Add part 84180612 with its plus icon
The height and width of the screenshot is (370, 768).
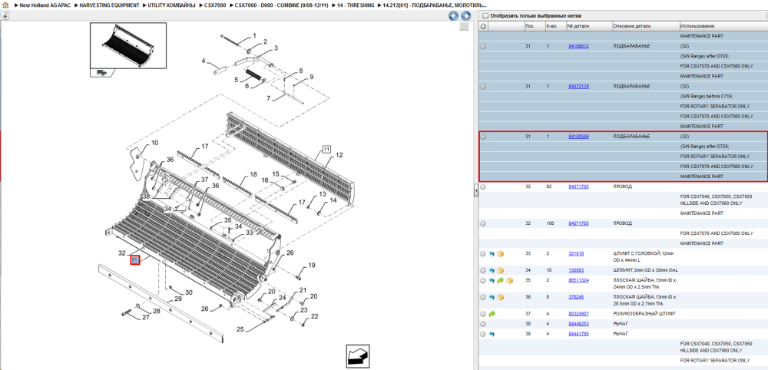click(x=483, y=47)
